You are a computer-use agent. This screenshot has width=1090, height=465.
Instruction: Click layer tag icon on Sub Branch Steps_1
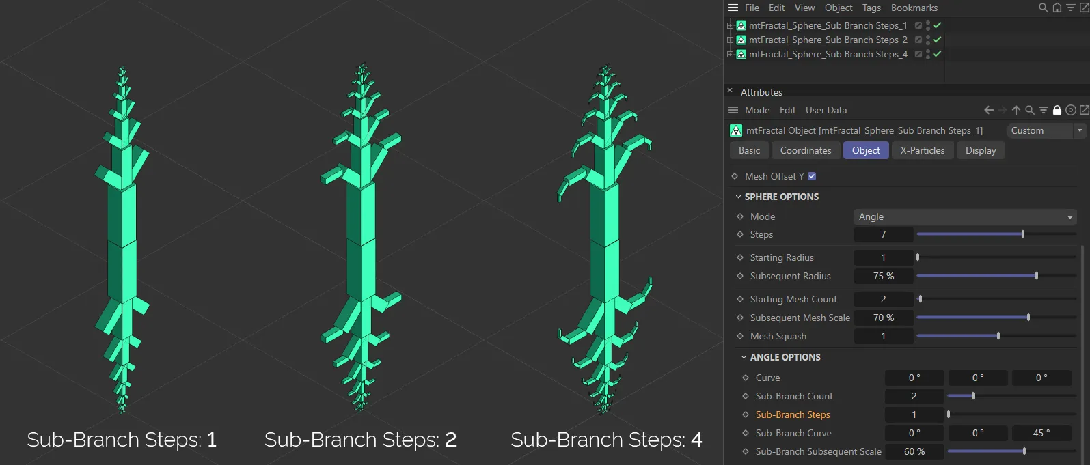tap(918, 25)
